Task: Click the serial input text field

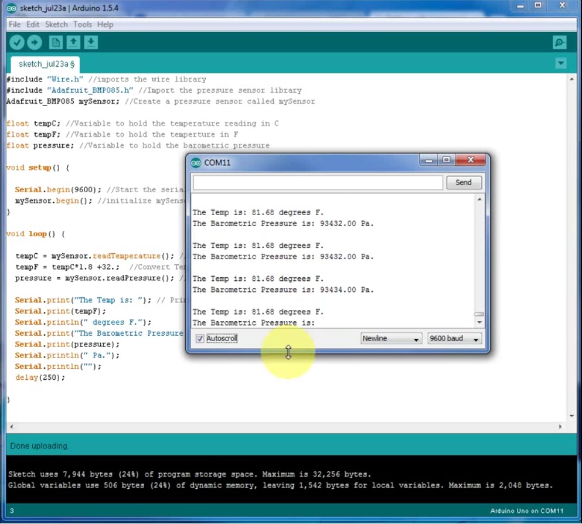Action: pos(318,182)
